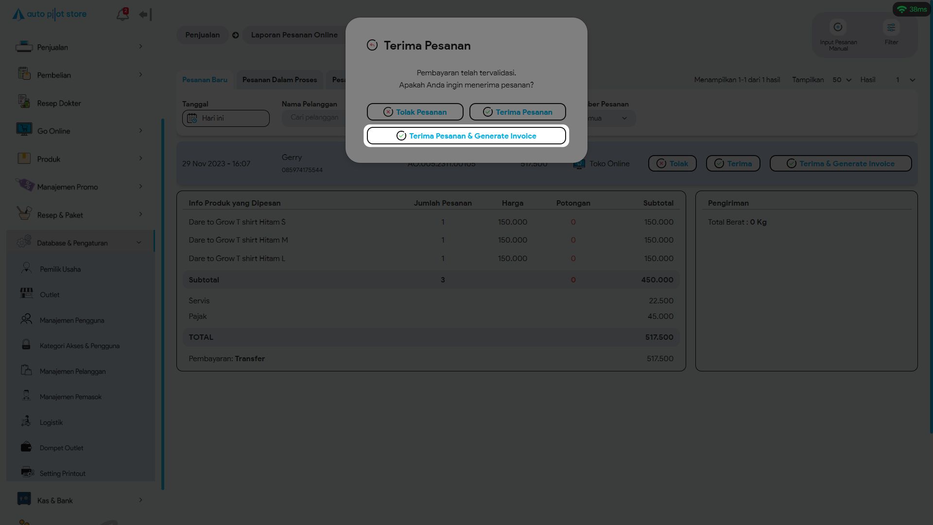Image resolution: width=933 pixels, height=525 pixels.
Task: Collapse sidebar with the arrow icon
Action: [145, 15]
